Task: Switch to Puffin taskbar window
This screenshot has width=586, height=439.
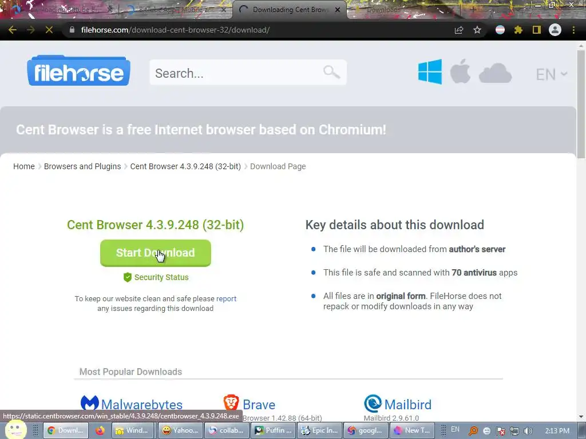Action: click(273, 430)
